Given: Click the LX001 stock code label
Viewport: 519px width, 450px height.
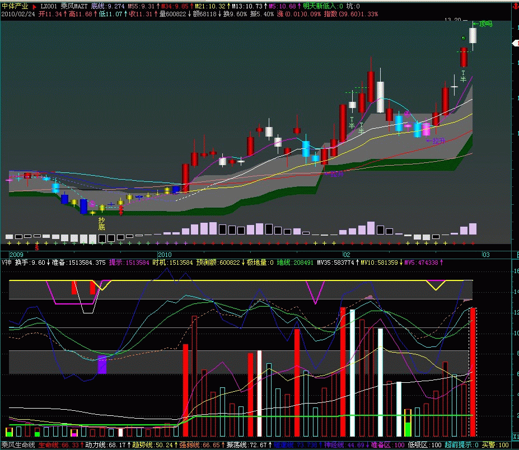Looking at the screenshot, I should pyautogui.click(x=49, y=6).
